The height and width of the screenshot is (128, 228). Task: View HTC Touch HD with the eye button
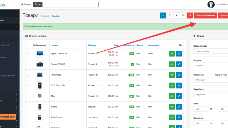coord(172,86)
